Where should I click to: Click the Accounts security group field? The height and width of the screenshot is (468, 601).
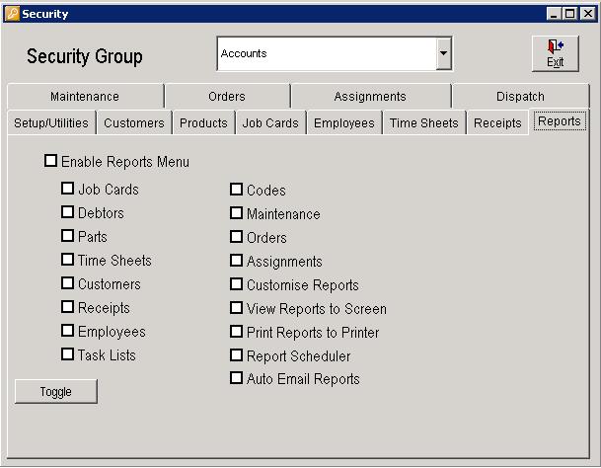coord(326,54)
